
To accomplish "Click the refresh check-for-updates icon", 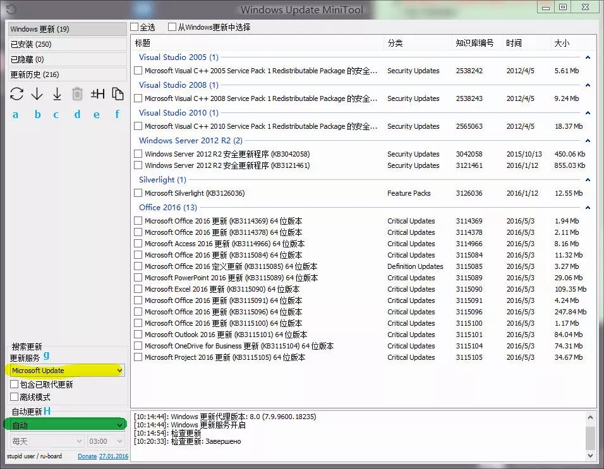I will 16,94.
